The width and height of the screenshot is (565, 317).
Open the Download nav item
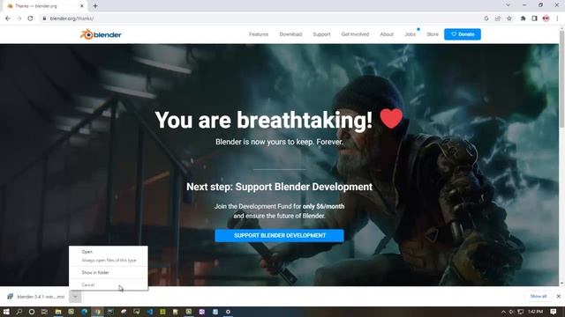click(290, 34)
